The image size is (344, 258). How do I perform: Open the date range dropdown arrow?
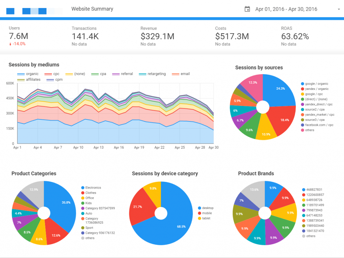pos(339,9)
